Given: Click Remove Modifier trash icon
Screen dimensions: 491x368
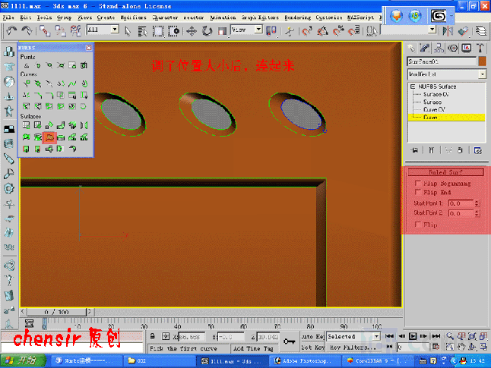Looking at the screenshot, I should point(460,150).
